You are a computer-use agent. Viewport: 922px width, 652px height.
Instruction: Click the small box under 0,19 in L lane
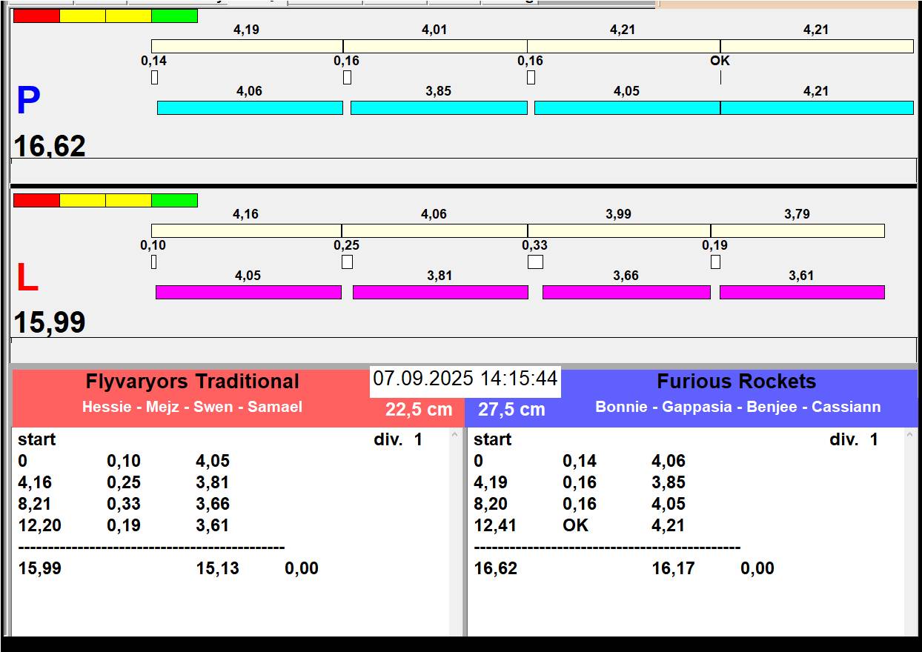[715, 262]
